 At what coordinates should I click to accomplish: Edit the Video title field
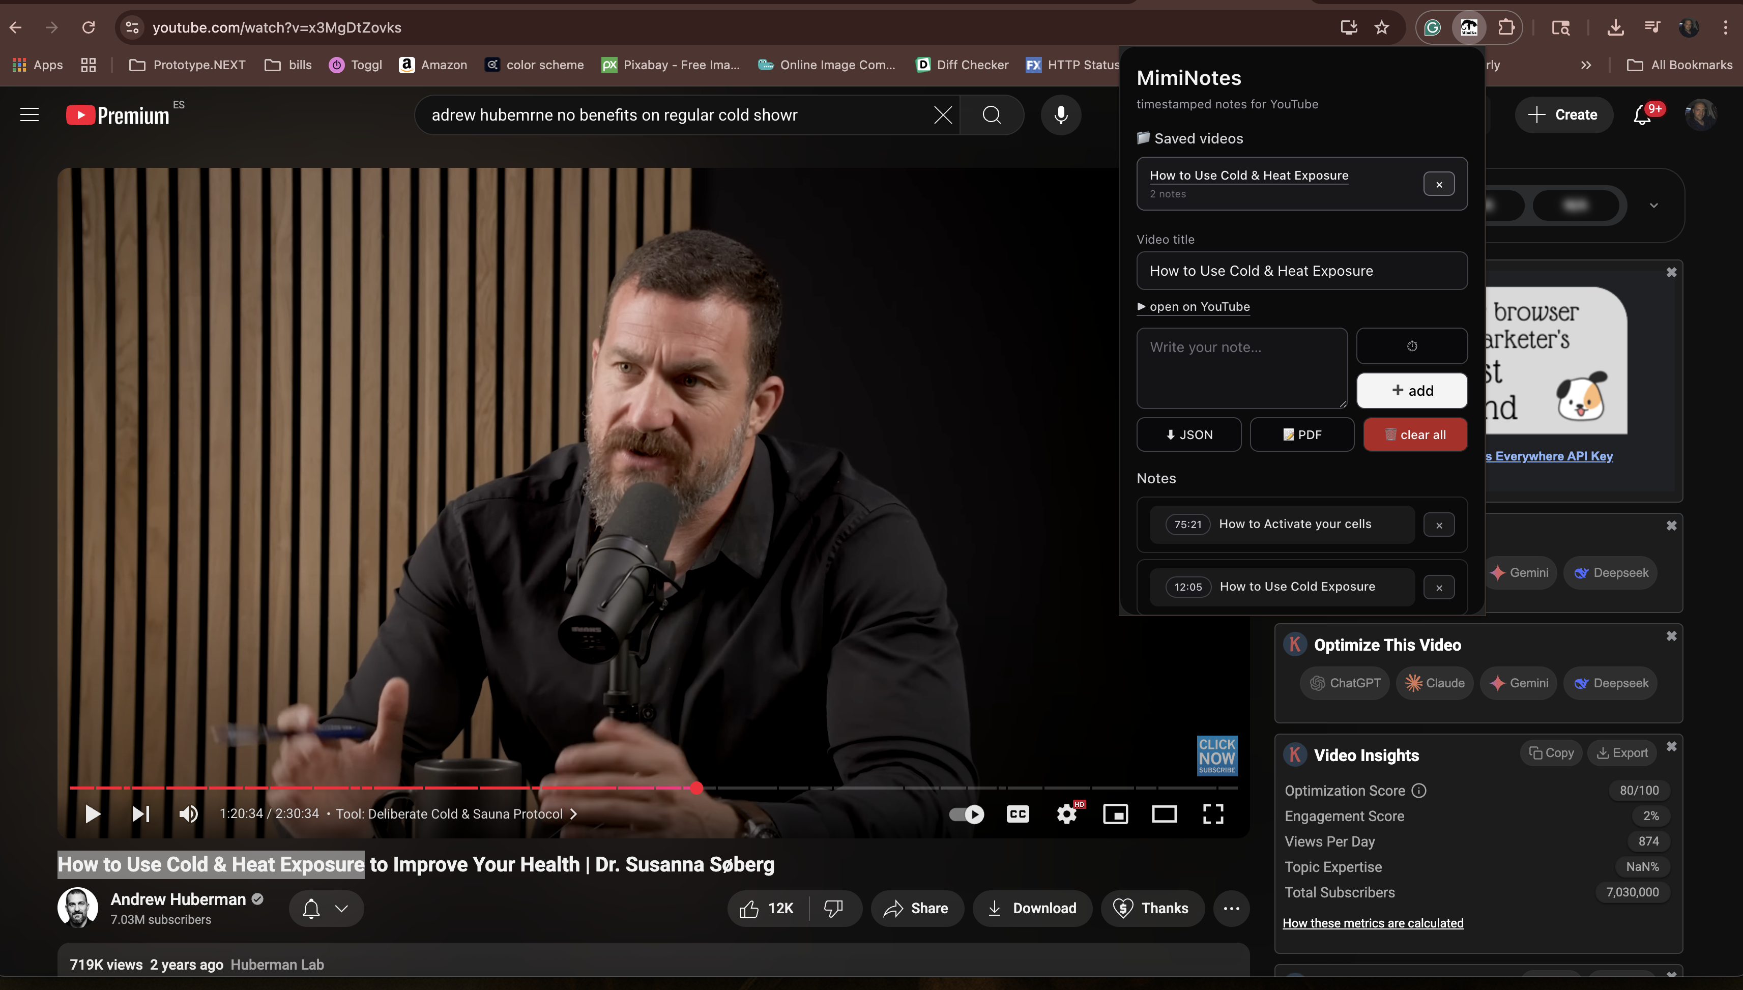(1302, 271)
